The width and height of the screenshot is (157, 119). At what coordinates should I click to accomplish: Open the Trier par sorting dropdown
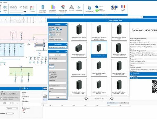[56, 39]
